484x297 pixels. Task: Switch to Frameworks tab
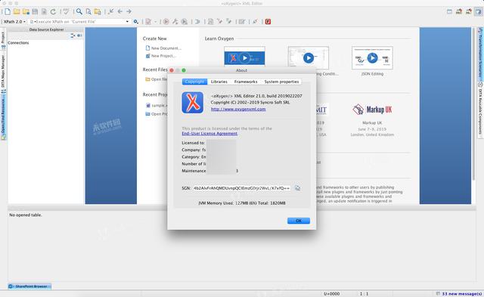coord(246,82)
